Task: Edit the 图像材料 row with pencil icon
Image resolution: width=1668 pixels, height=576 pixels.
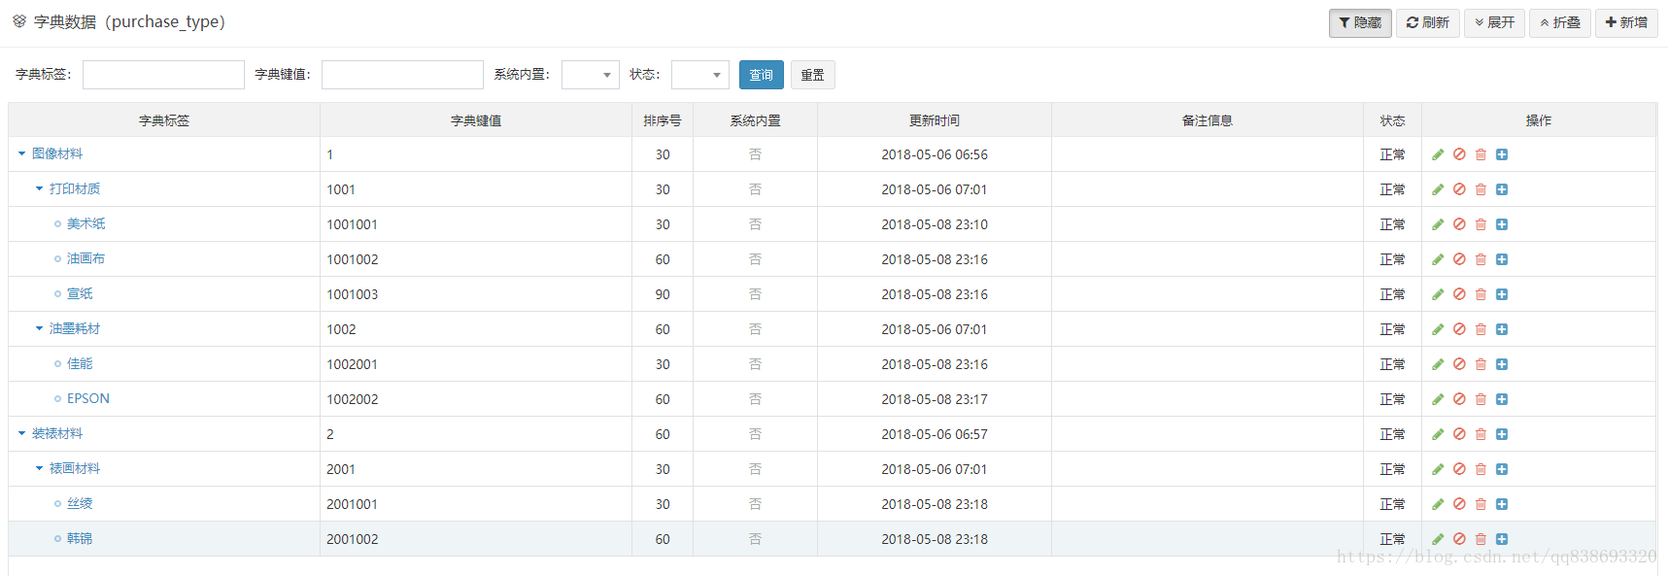Action: pyautogui.click(x=1438, y=154)
